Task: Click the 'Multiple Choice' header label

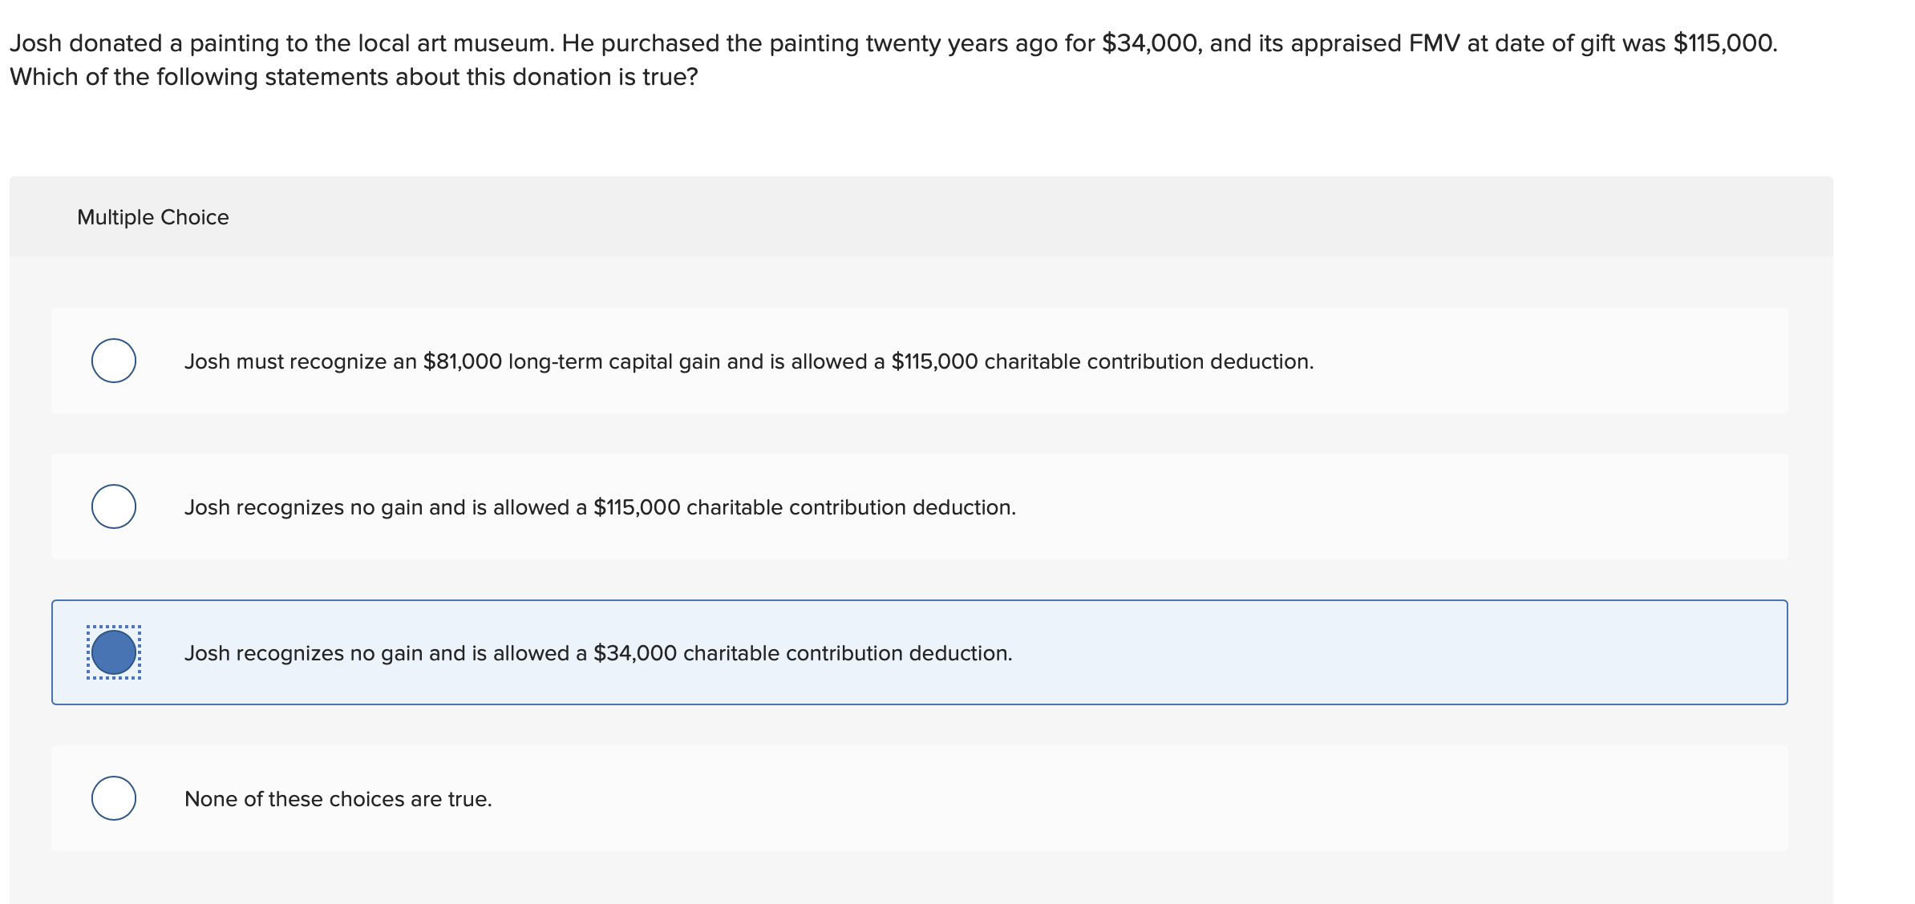Action: 153,216
